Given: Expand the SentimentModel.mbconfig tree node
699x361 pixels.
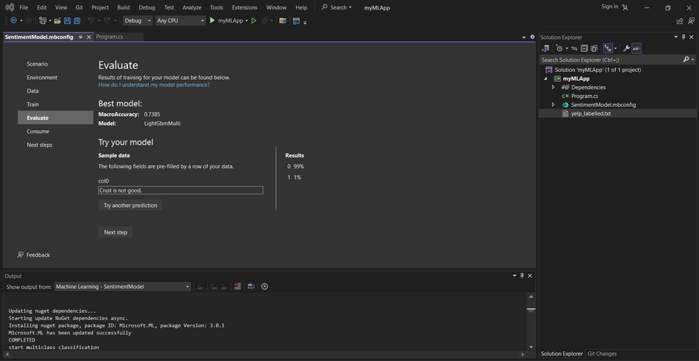Looking at the screenshot, I should [553, 105].
